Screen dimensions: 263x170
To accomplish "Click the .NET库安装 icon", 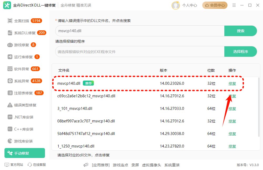I will [10, 117].
